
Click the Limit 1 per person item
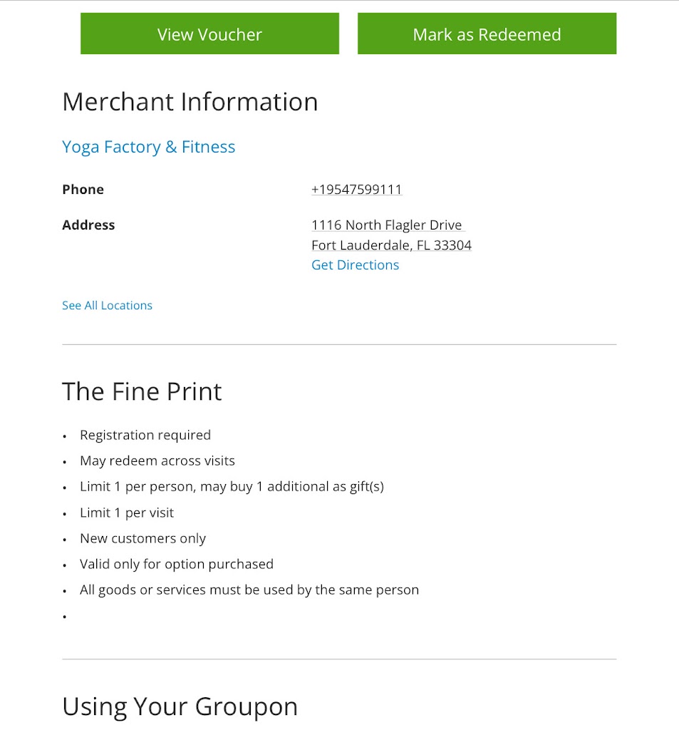tap(232, 487)
